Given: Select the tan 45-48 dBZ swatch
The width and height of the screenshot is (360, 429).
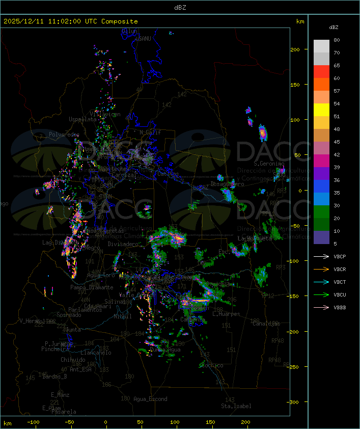Looking at the screenshot, I should [321, 136].
